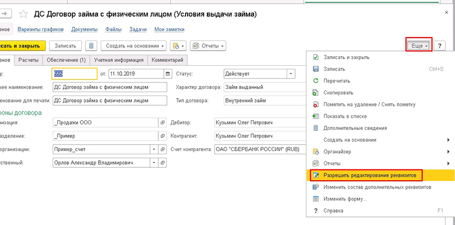Expand the Статус dropdown showing Действует
Screen dimensions: 455x225
(291, 73)
